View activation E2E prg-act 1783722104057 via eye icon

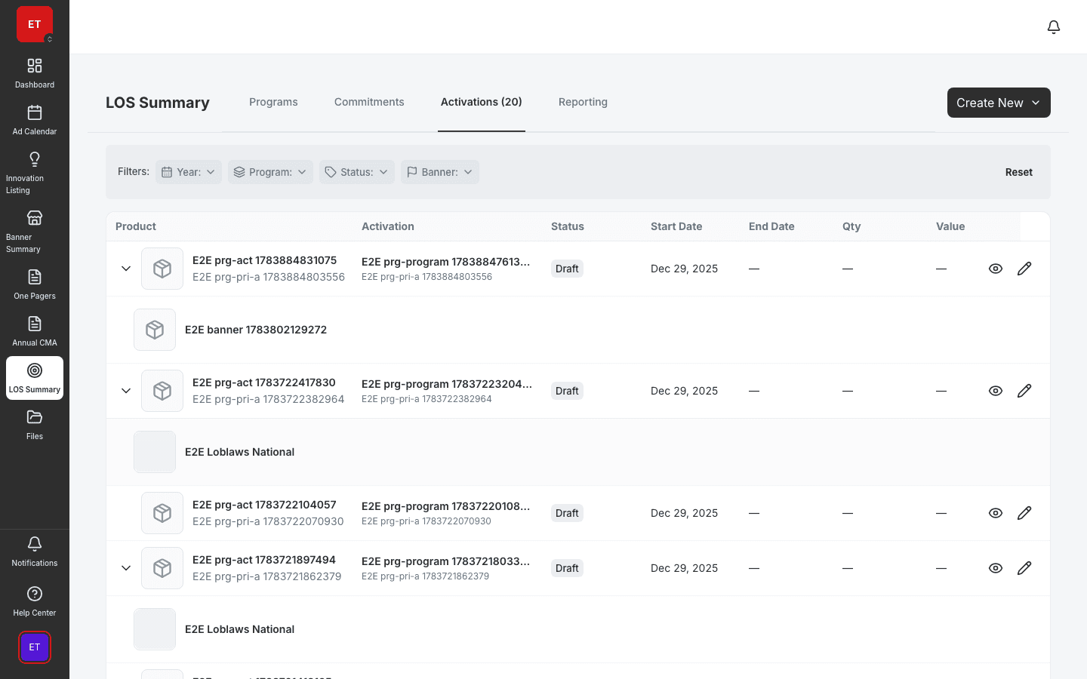(996, 513)
